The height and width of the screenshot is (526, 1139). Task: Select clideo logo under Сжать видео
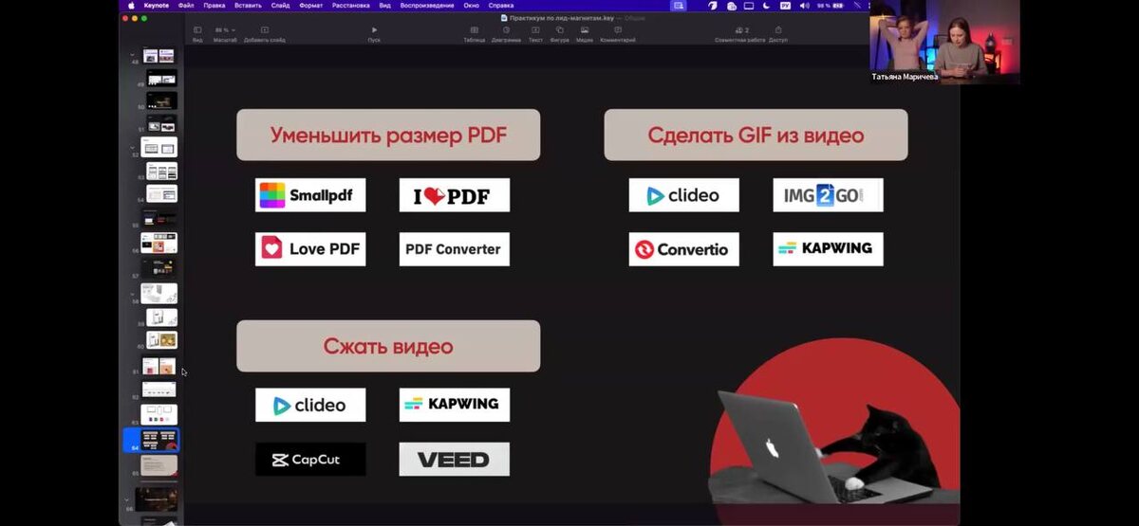[310, 405]
